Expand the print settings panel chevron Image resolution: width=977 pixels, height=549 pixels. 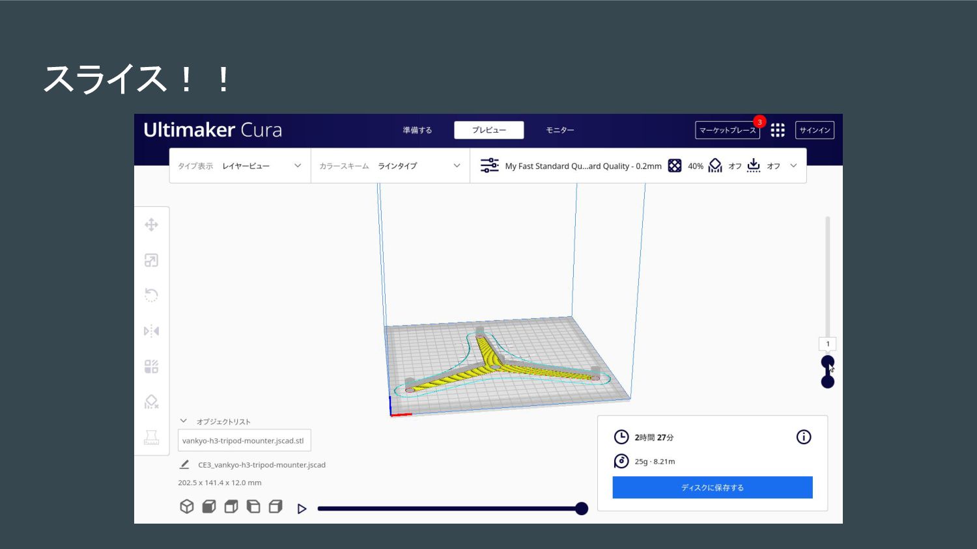(793, 166)
